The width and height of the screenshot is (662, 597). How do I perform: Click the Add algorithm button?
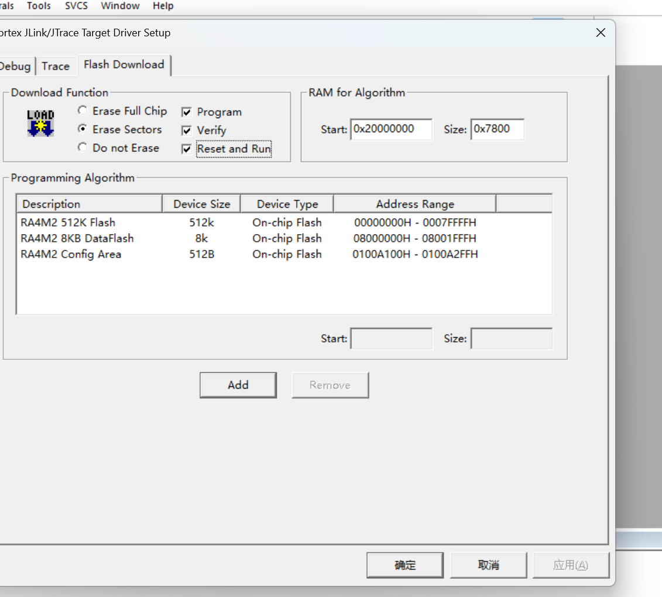(238, 385)
